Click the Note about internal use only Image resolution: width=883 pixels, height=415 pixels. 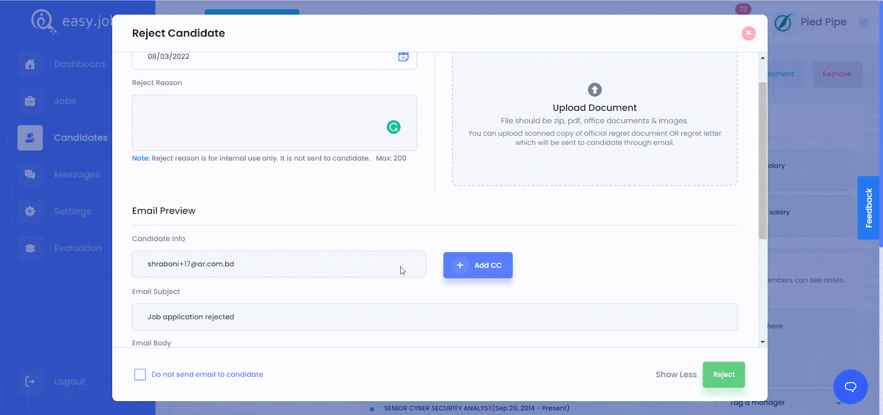coord(251,158)
